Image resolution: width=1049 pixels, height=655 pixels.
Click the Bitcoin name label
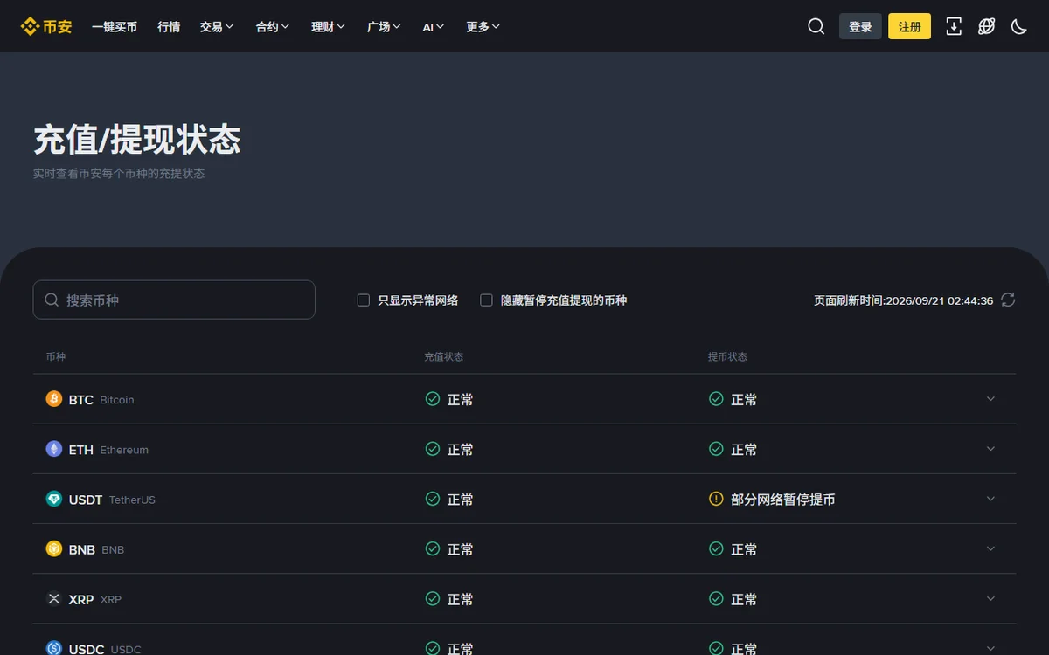[117, 400]
